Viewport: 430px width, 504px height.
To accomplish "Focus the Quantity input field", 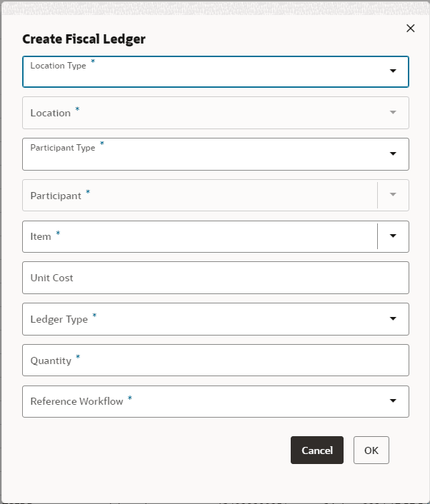I will (214, 361).
